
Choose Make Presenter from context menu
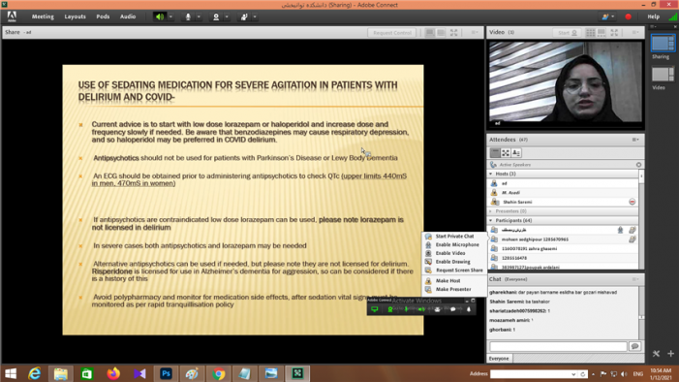pyautogui.click(x=453, y=289)
